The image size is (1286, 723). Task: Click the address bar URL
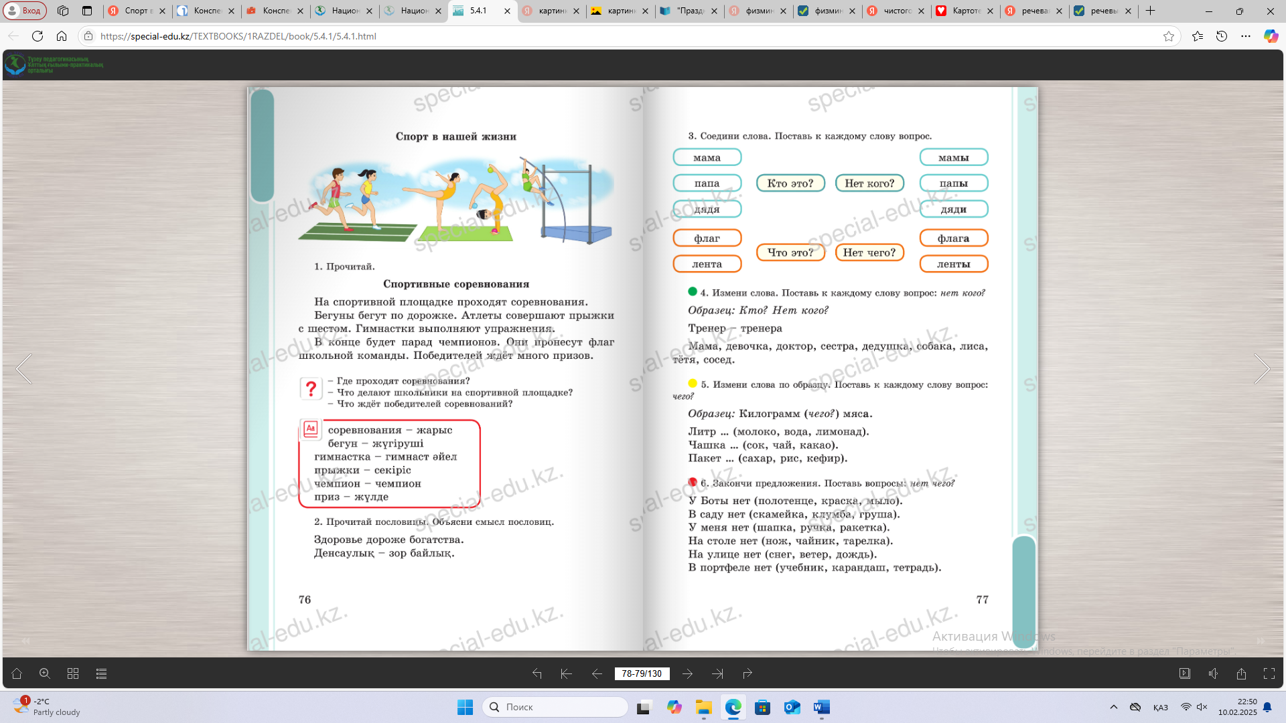(x=238, y=36)
